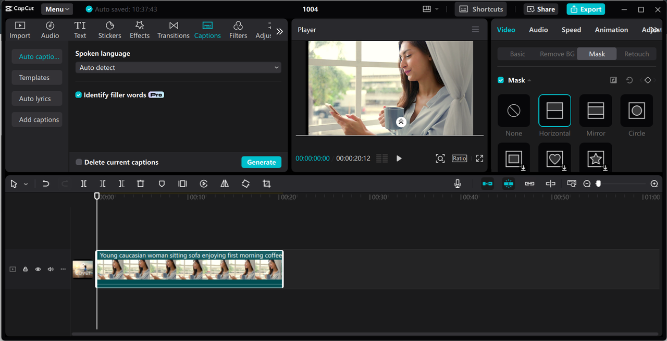Open the selection tool mode dropdown
The height and width of the screenshot is (341, 667).
26,184
